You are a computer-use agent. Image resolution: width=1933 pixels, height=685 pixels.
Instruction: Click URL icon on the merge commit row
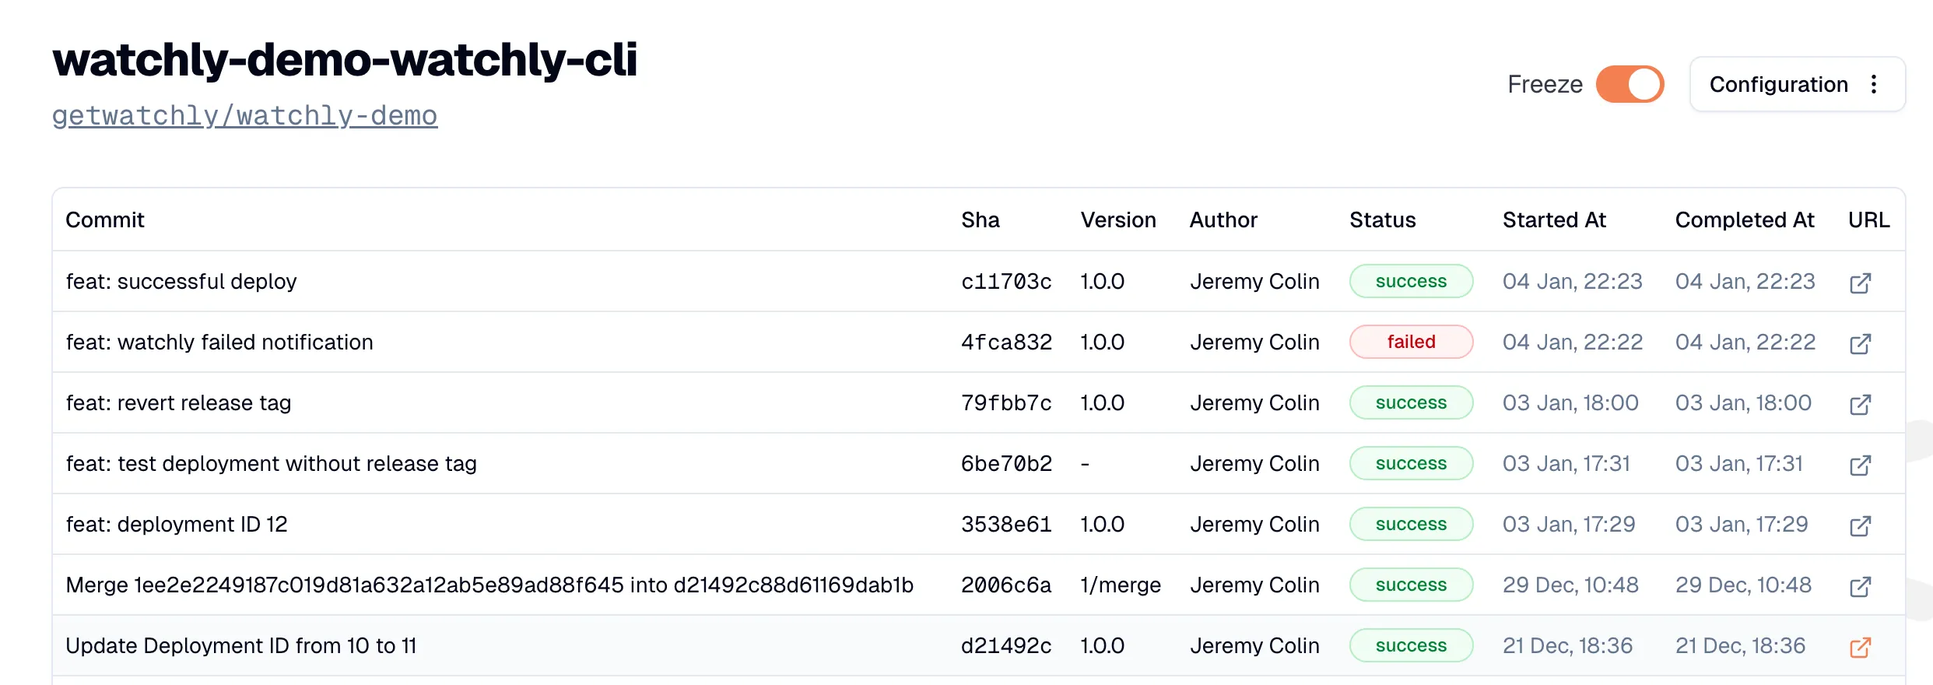1861,586
